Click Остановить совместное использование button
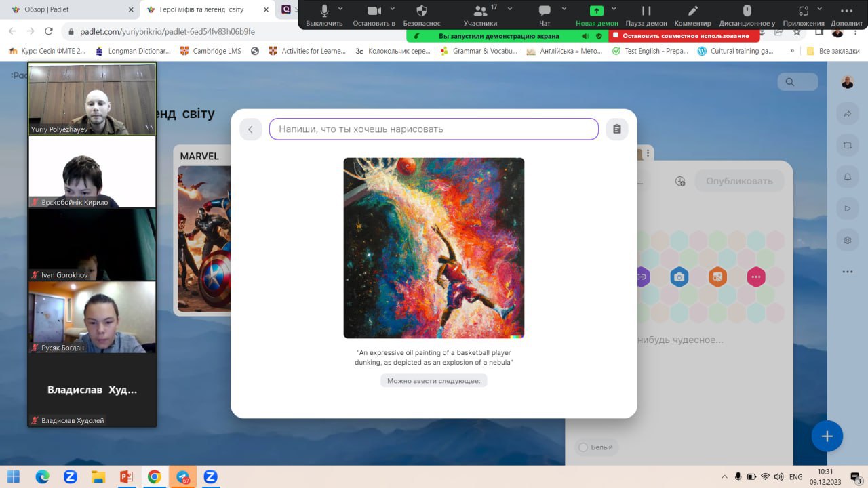The width and height of the screenshot is (868, 488). pyautogui.click(x=684, y=36)
